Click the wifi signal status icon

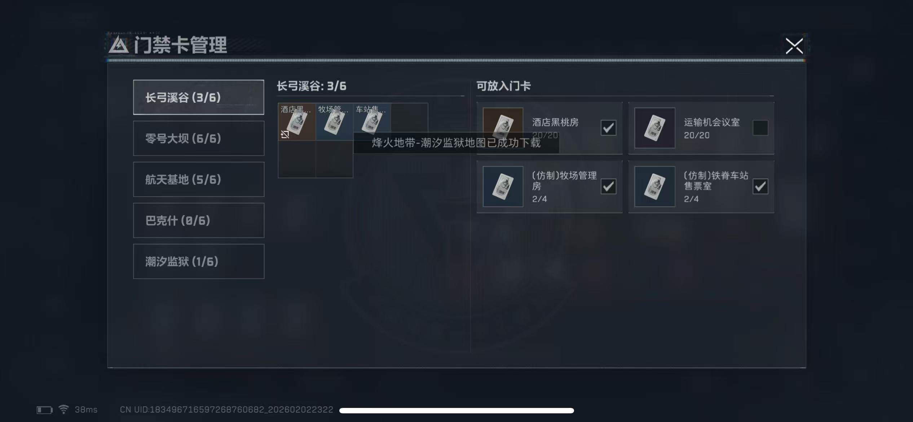point(63,409)
